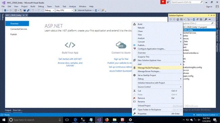
Task: Open the Tools menu in menu bar
Action: 57,6
